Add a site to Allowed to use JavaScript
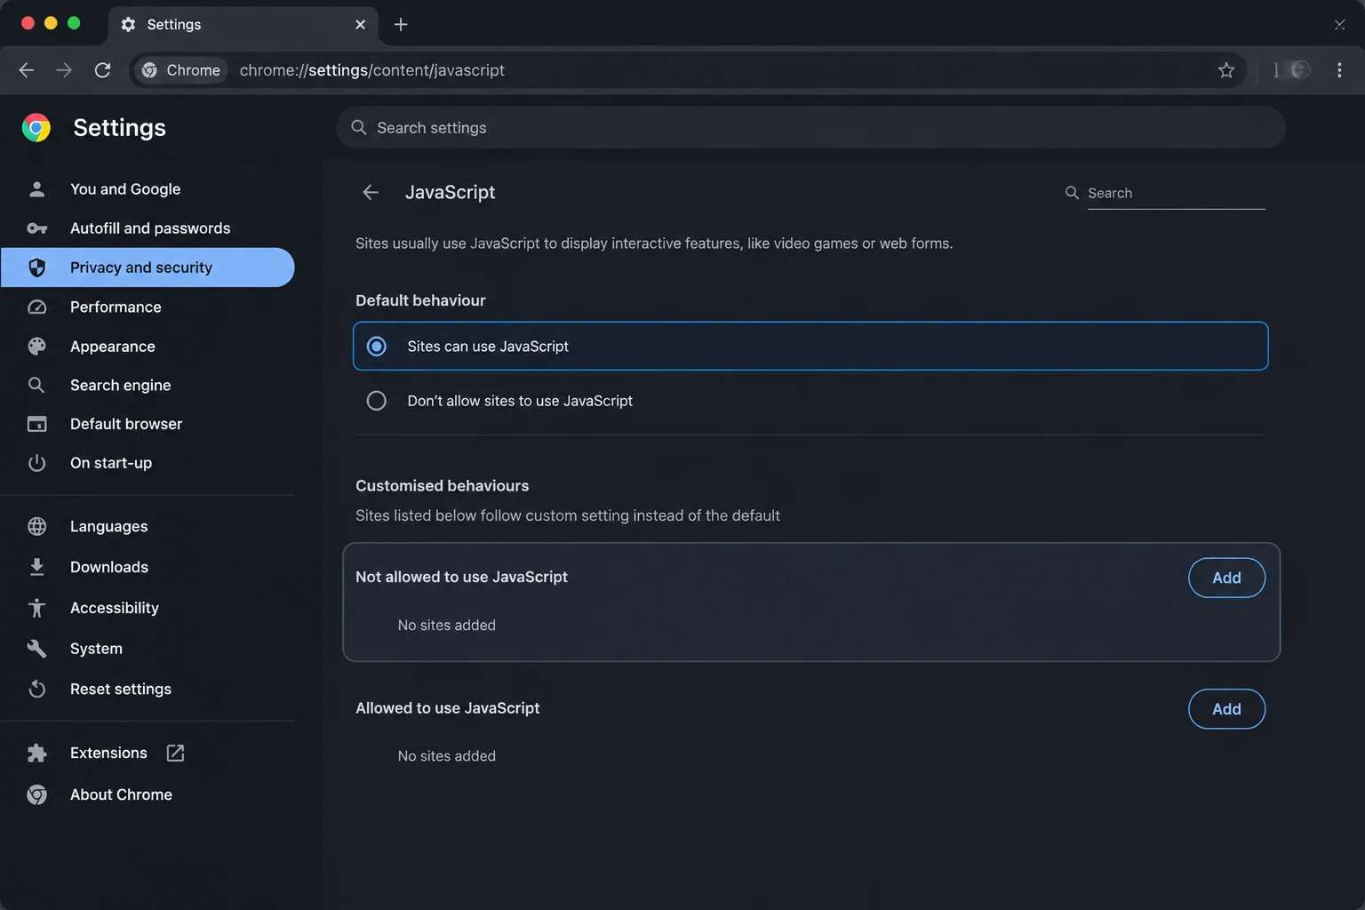The width and height of the screenshot is (1365, 910). [1226, 709]
